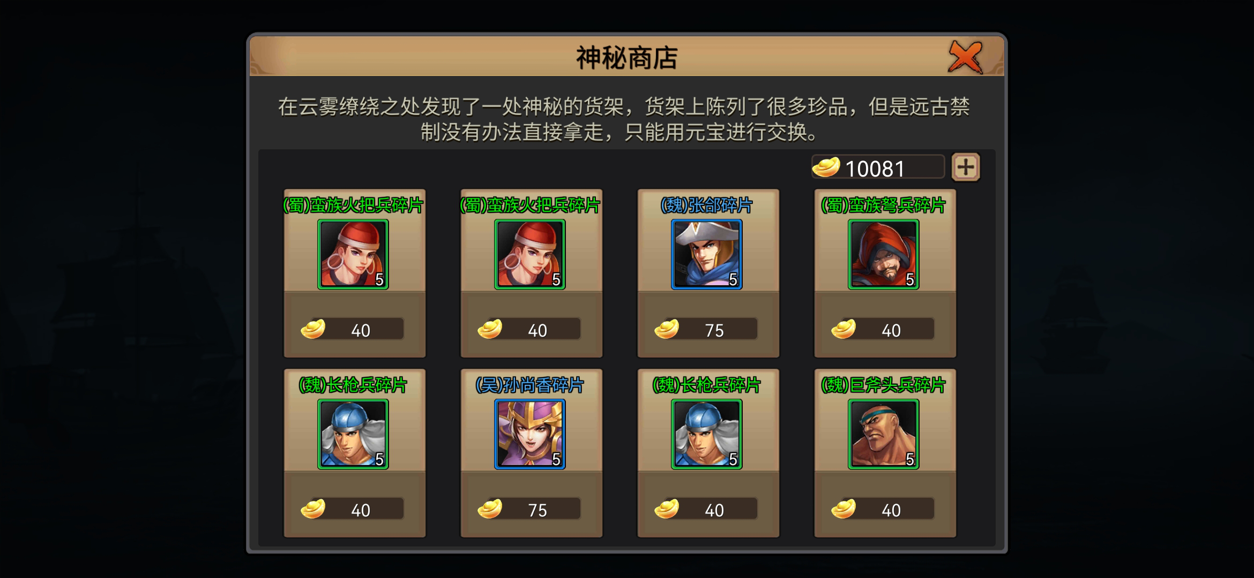Tap the (蜀)蛮族弩兵碎片 hooded portrait
This screenshot has height=578, width=1254.
883,254
